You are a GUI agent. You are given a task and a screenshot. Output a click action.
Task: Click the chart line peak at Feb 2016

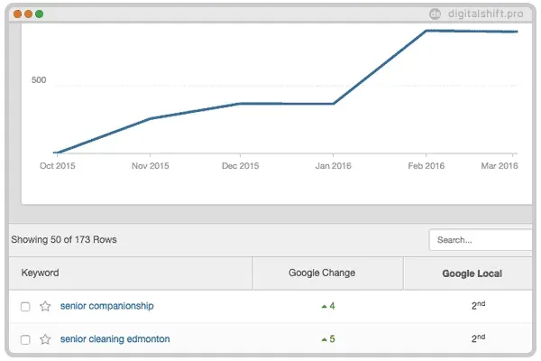pos(426,31)
